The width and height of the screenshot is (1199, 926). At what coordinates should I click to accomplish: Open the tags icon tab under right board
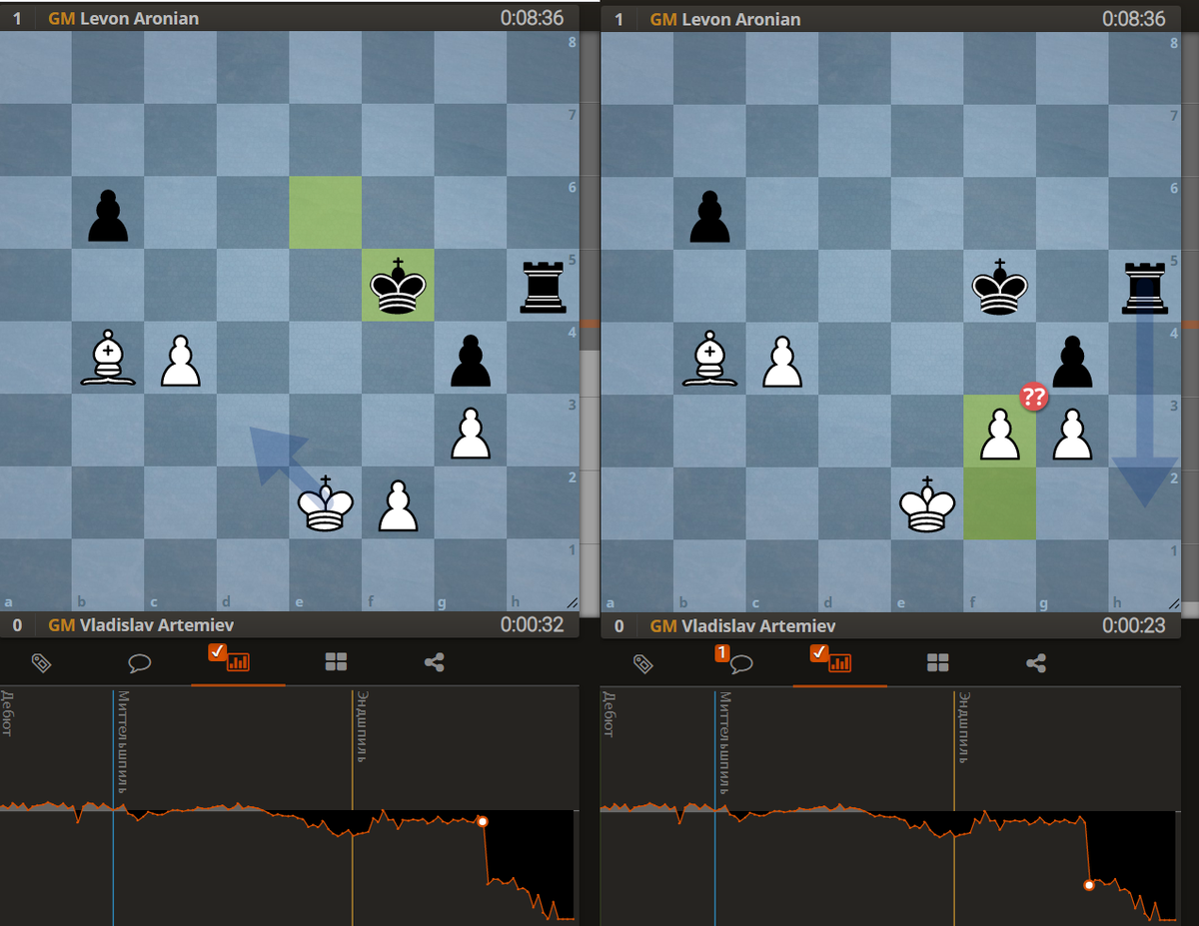click(643, 663)
